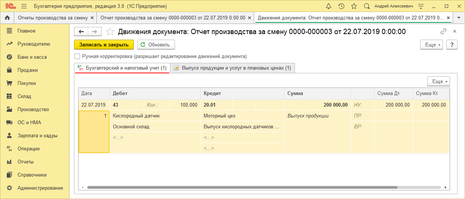The height and width of the screenshot is (199, 465).
Task: Go to the home start page tab
Action: click(x=7, y=18)
